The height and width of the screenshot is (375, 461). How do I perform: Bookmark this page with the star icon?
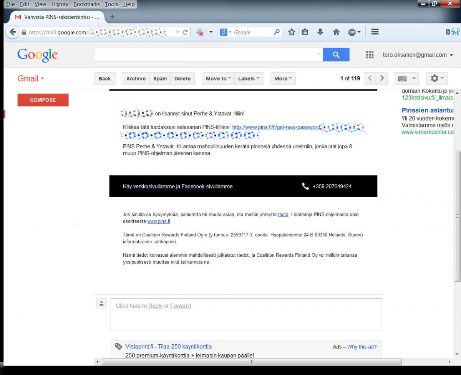292,32
